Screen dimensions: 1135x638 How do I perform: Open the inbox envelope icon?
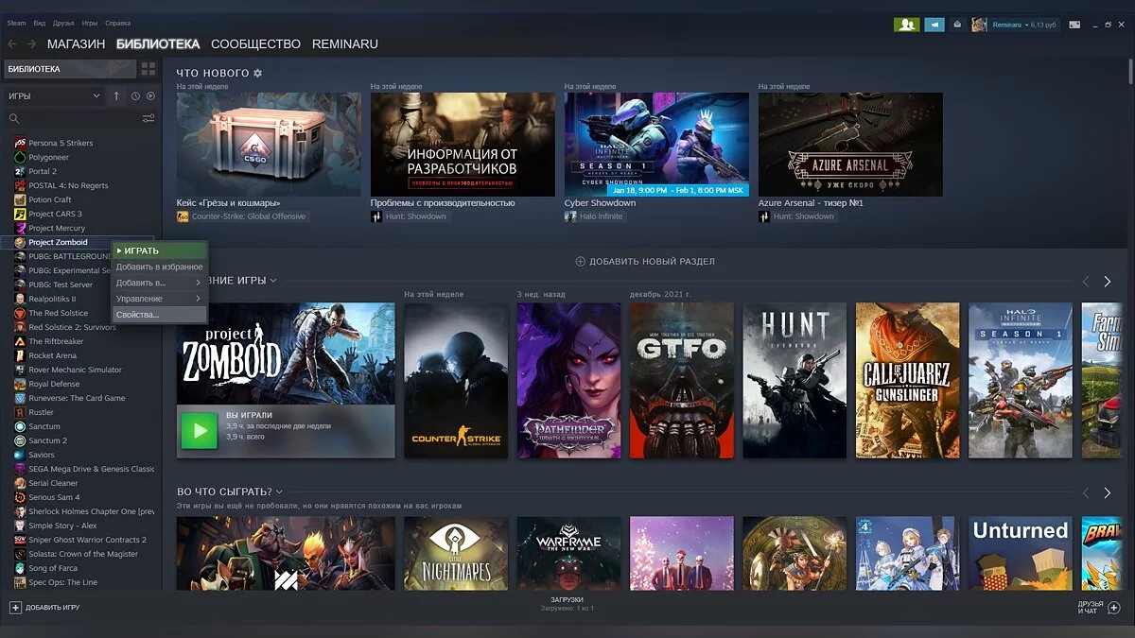click(957, 25)
